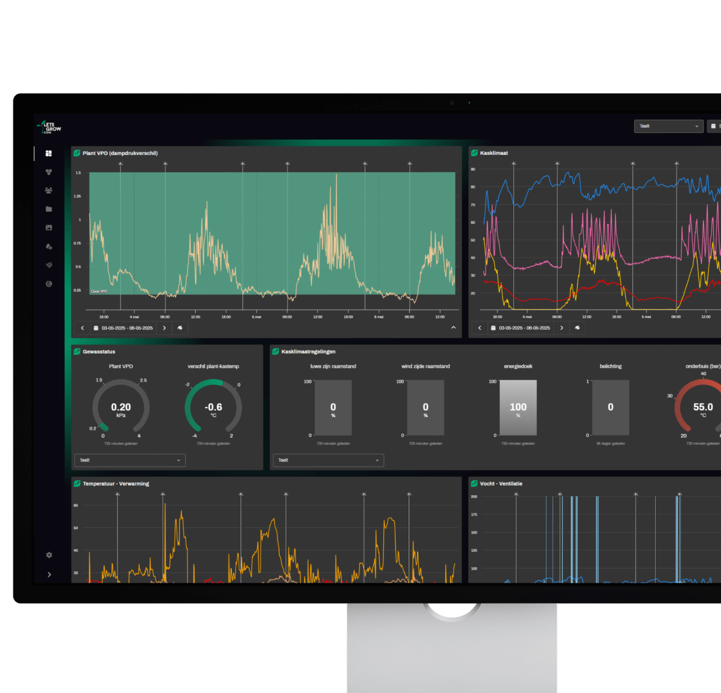The height and width of the screenshot is (693, 721).
Task: Click the wind zijde raamstand bar
Action: click(426, 408)
